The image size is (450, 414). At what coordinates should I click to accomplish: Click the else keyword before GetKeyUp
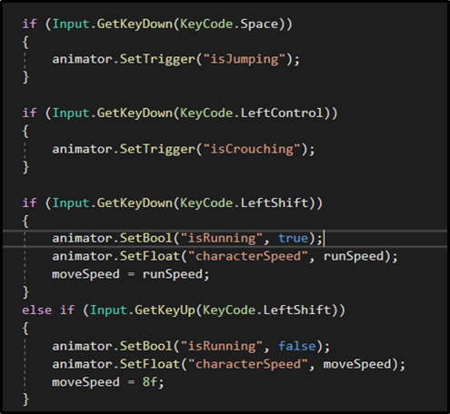click(36, 310)
